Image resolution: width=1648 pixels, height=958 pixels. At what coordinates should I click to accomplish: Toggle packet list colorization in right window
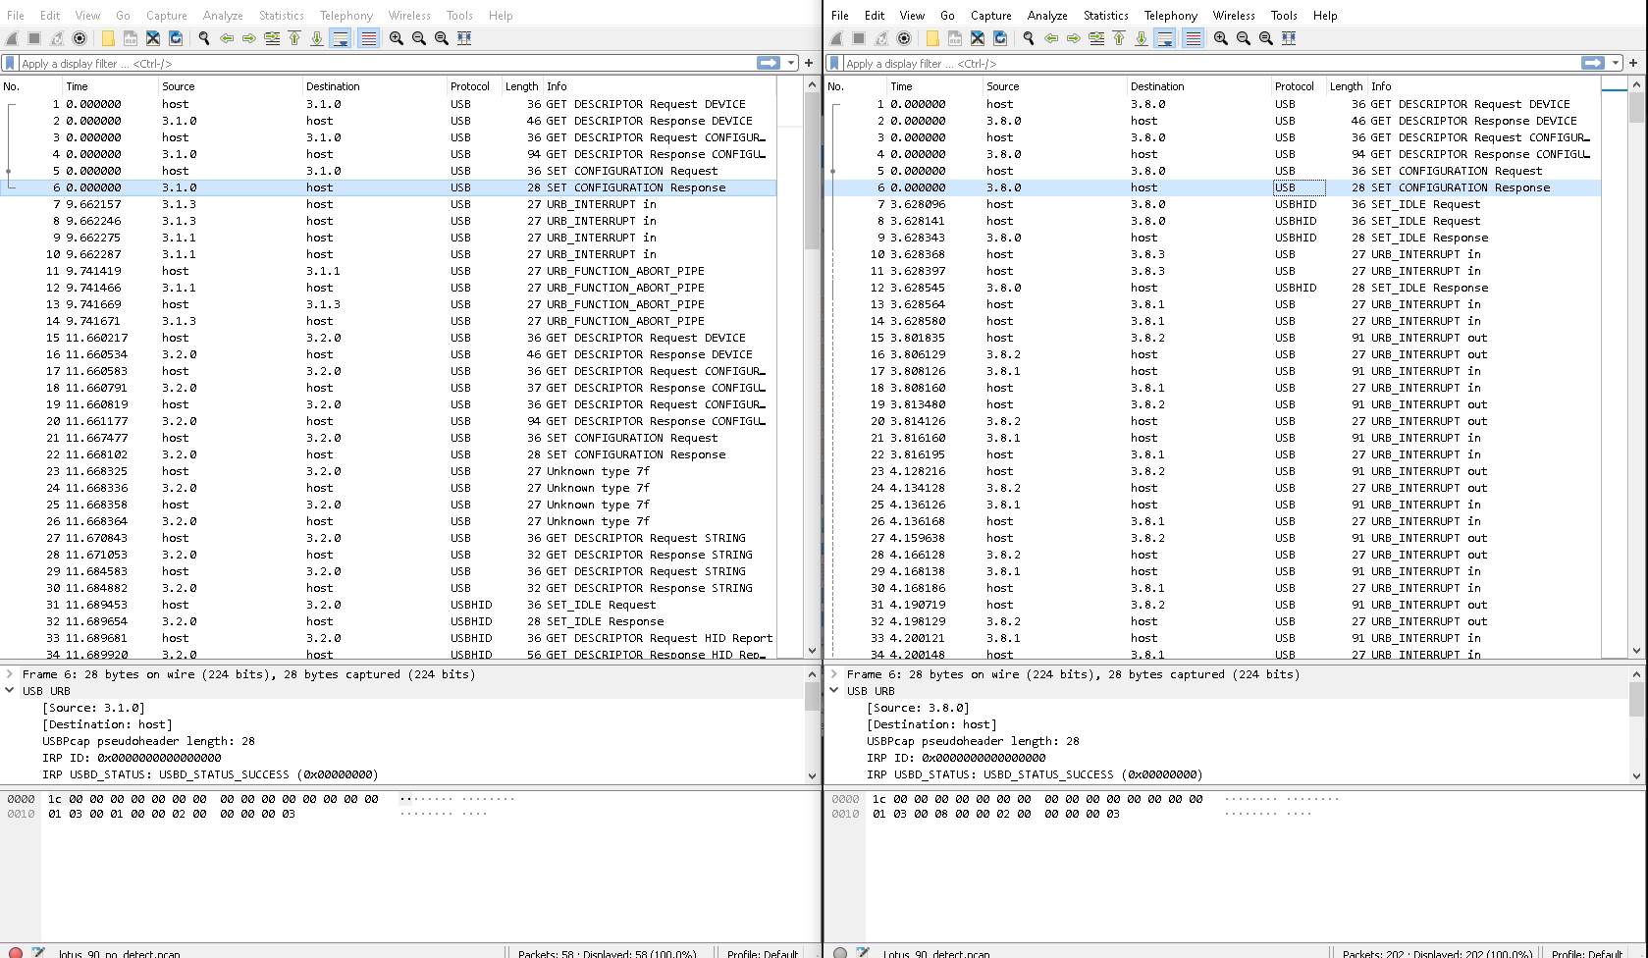1193,38
